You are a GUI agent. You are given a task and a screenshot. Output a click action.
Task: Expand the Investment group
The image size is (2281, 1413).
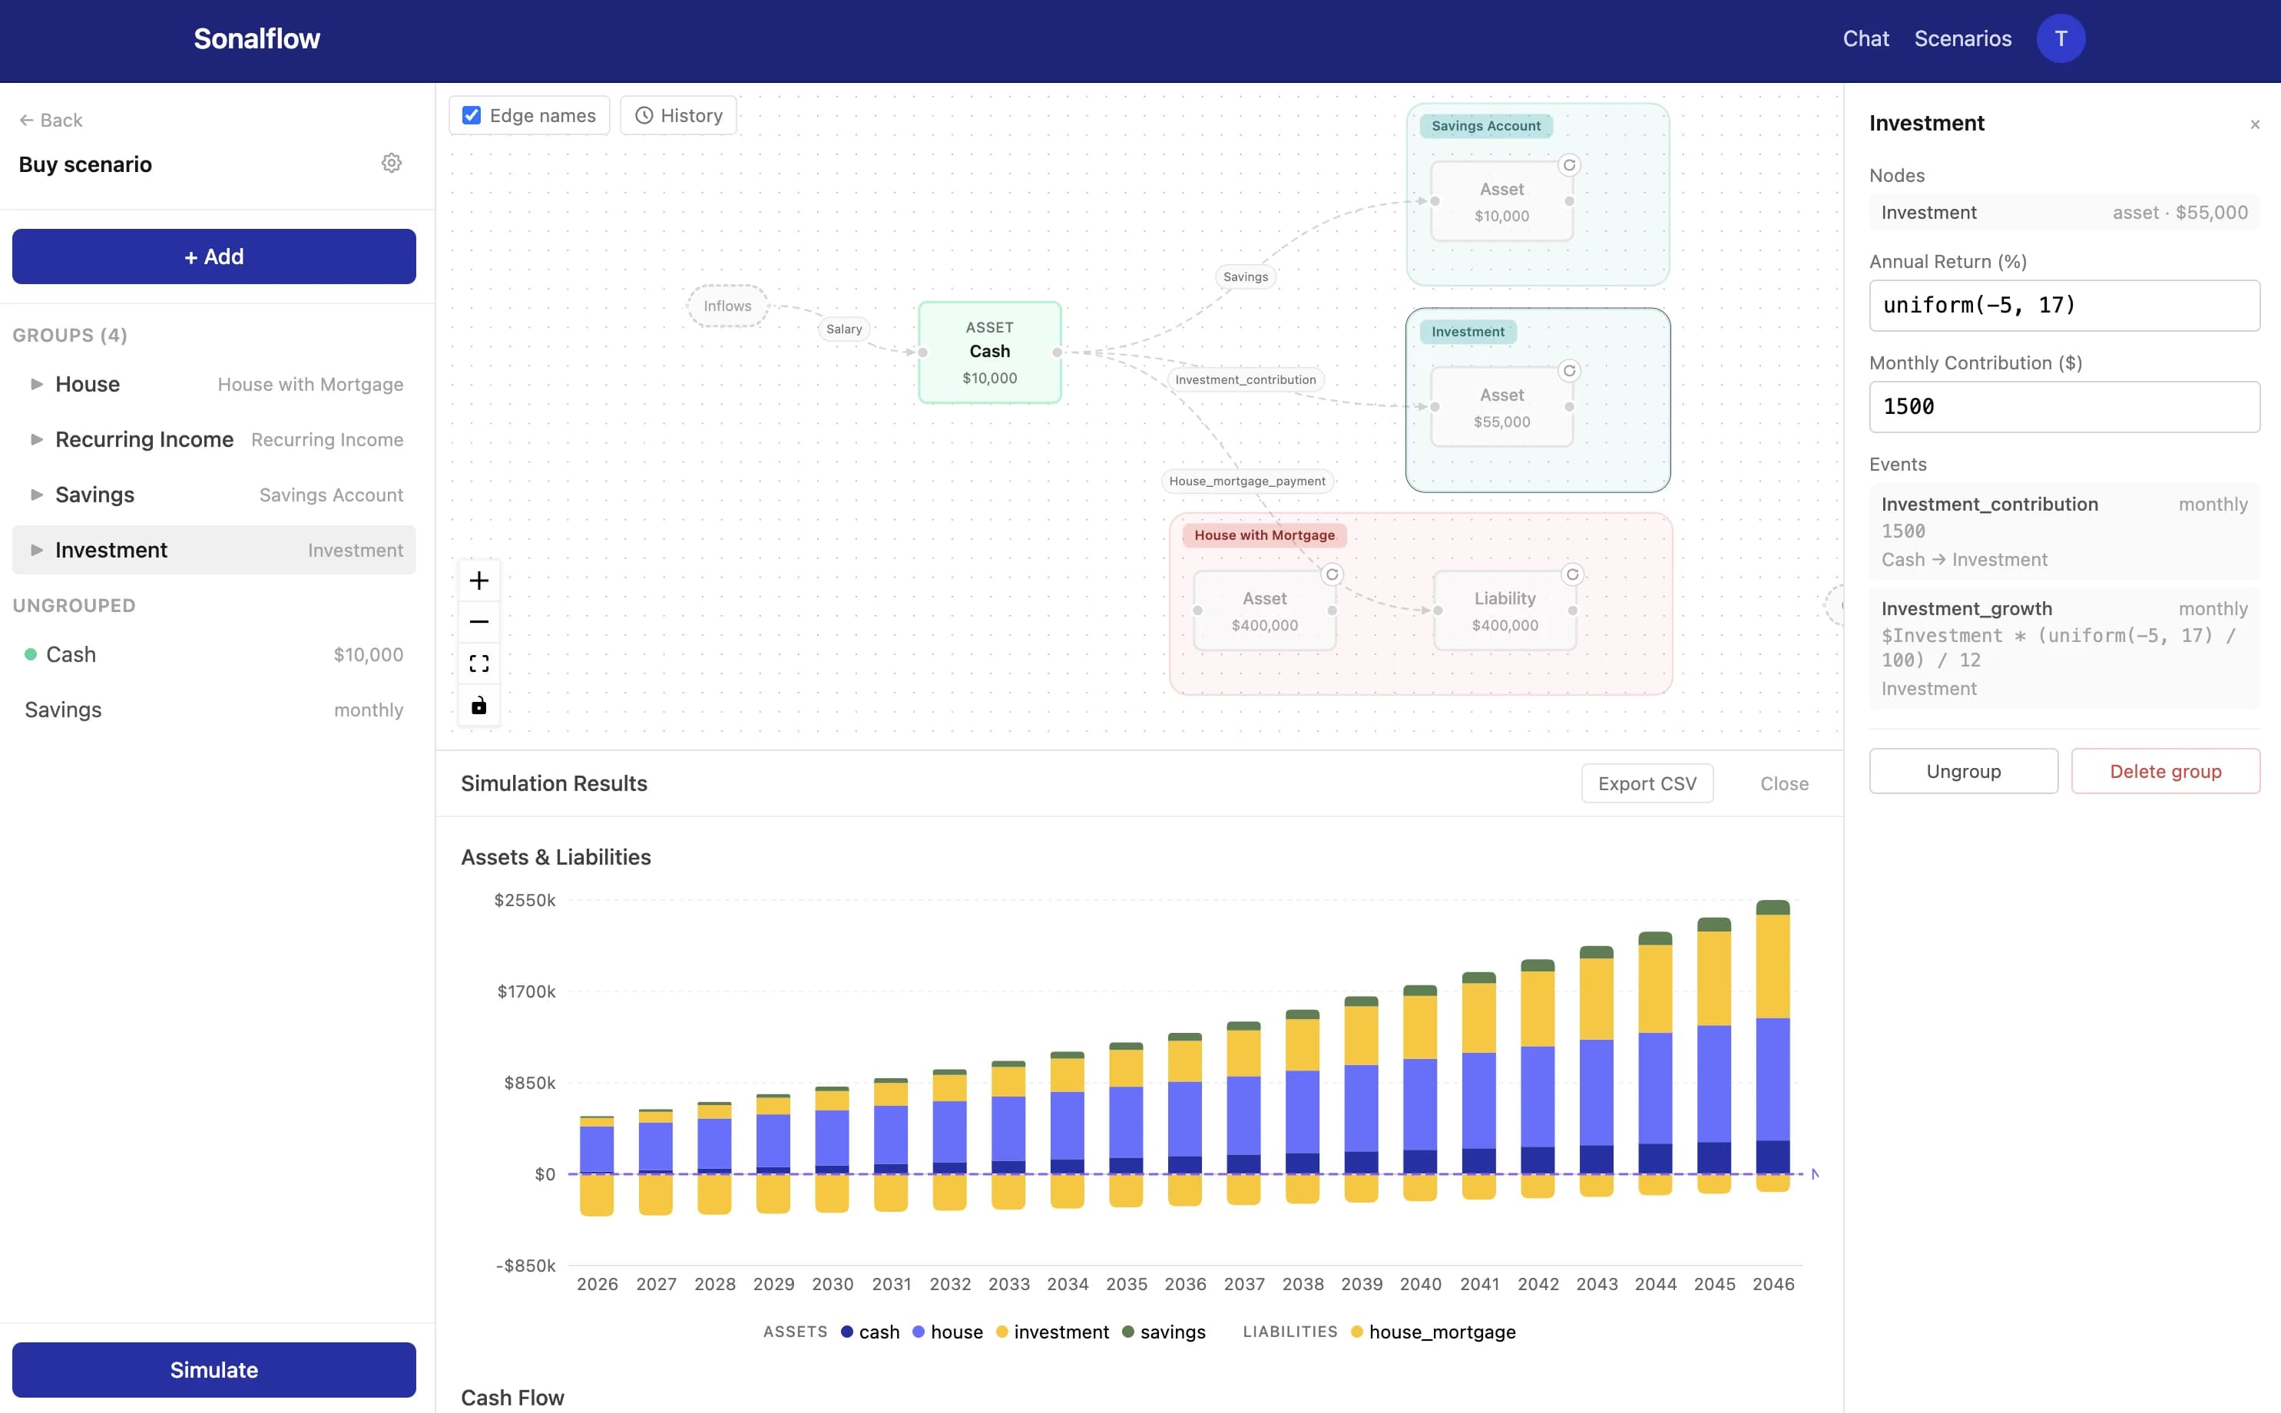click(x=38, y=550)
